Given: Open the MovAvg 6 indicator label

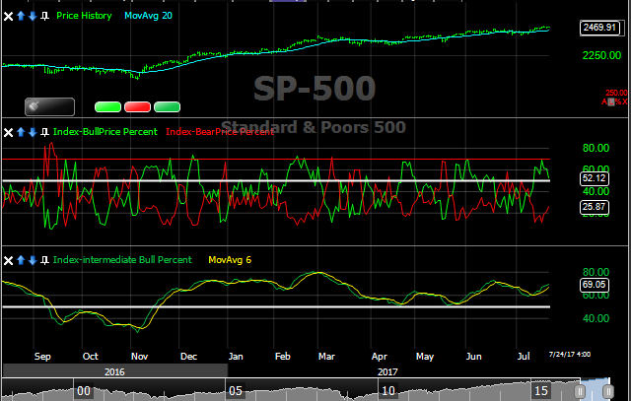Looking at the screenshot, I should [230, 260].
